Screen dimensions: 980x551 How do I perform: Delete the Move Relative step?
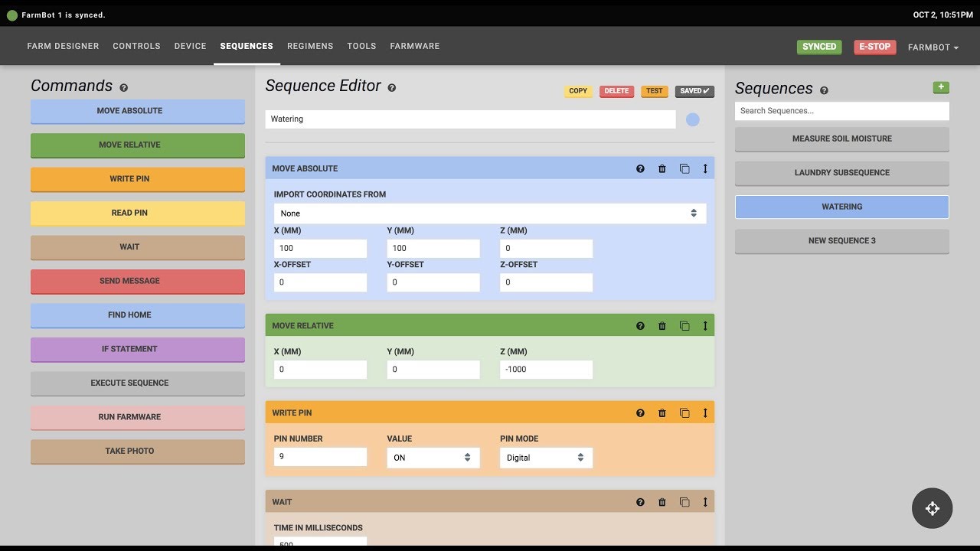point(662,325)
